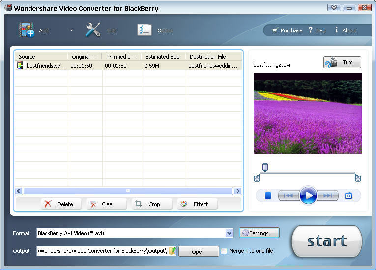Click the Option label in toolbar
This screenshot has height=270, width=376.
tap(165, 30)
